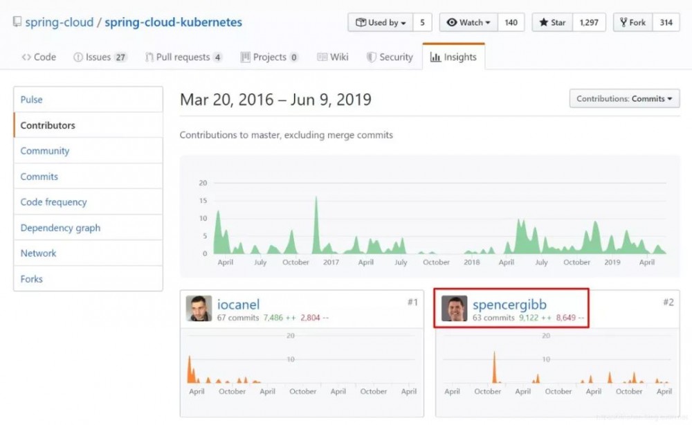
Task: Click the fork count showing 314
Action: click(x=666, y=21)
